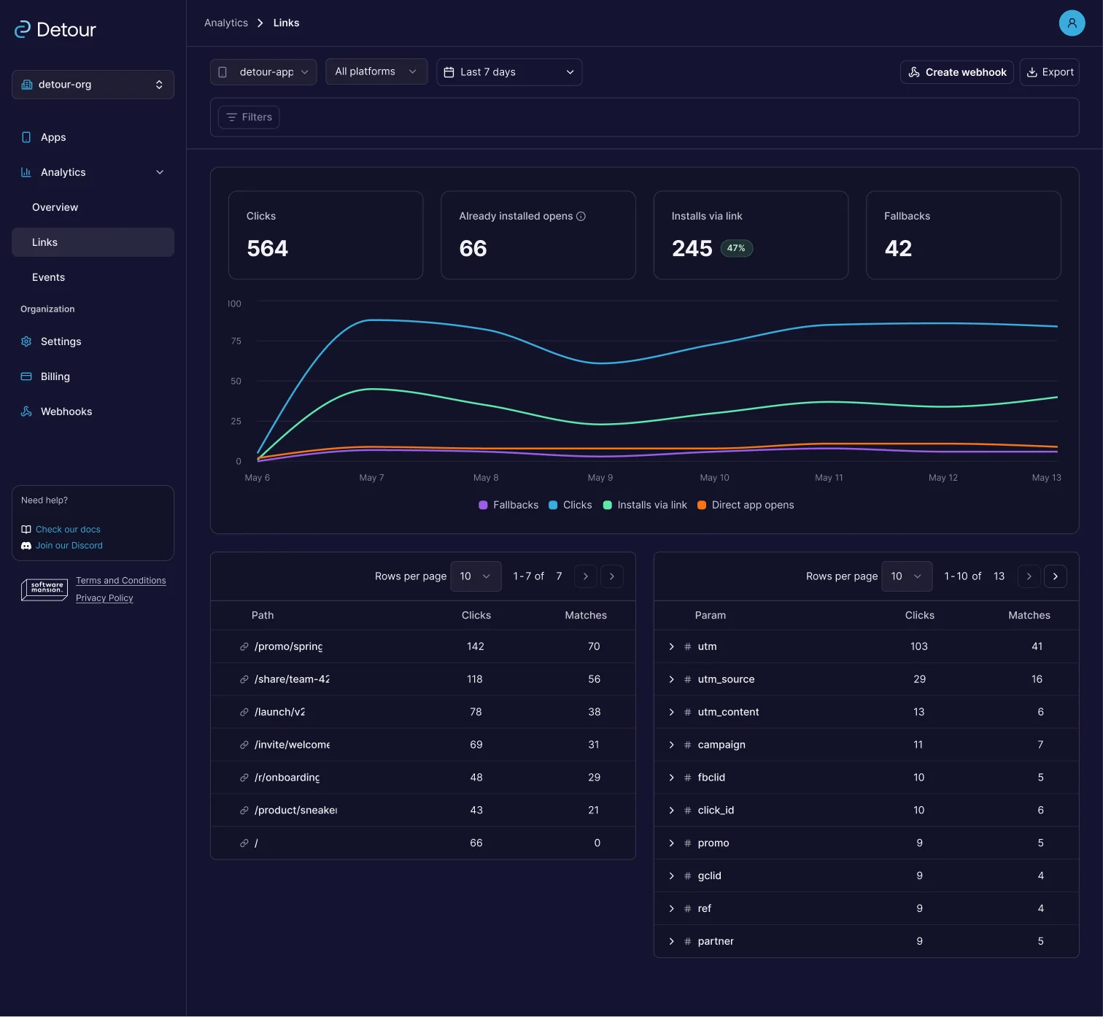This screenshot has width=1103, height=1017.
Task: Open rows per page dropdown in Path table
Action: [476, 576]
